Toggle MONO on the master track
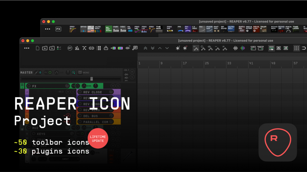The width and height of the screenshot is (307, 172). [x=84, y=72]
